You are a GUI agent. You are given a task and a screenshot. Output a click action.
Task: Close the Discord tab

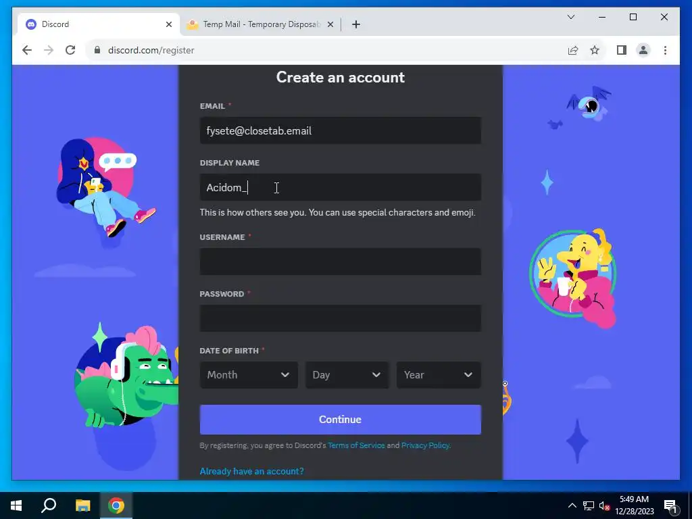click(168, 24)
